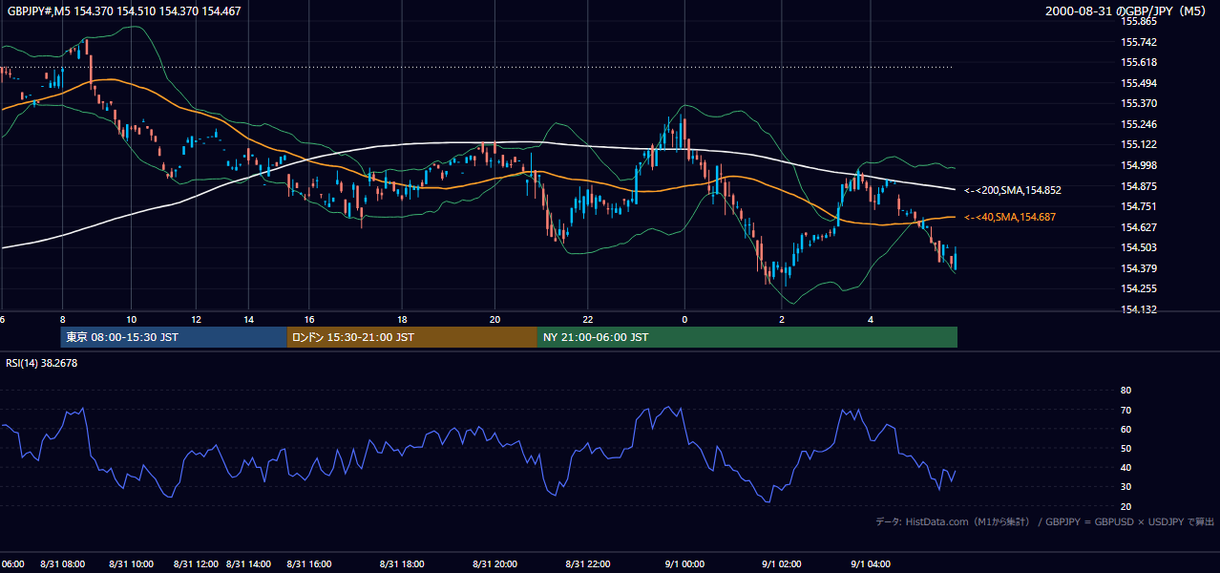Image resolution: width=1220 pixels, height=573 pixels.
Task: Click the RSI(14) 38.2678 indicator label
Action: pyautogui.click(x=40, y=362)
